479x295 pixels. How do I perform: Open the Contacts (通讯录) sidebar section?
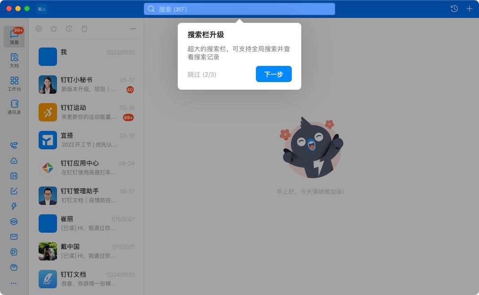(14, 108)
